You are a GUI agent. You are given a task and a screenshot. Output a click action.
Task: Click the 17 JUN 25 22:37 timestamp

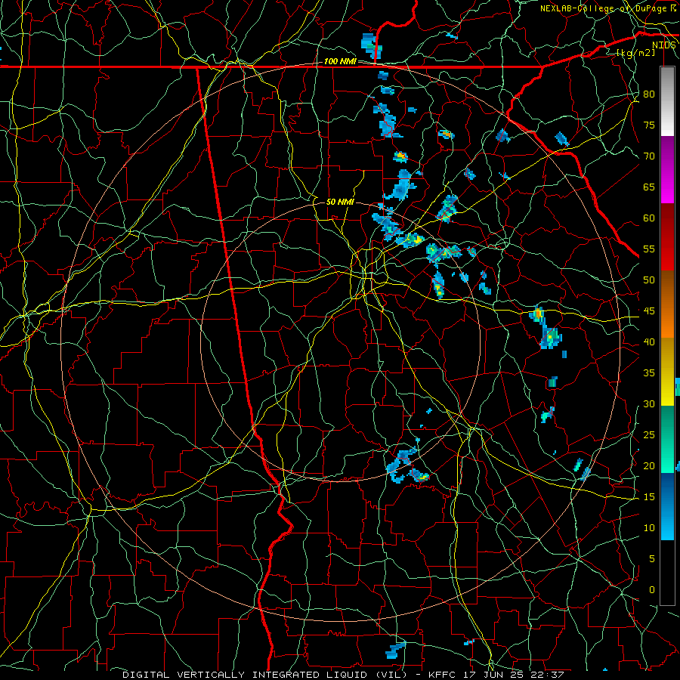(x=513, y=675)
